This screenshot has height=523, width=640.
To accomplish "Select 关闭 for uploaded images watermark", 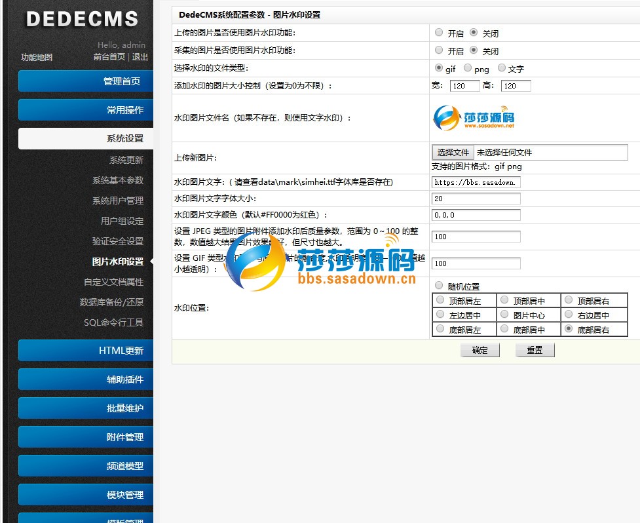I will click(474, 32).
